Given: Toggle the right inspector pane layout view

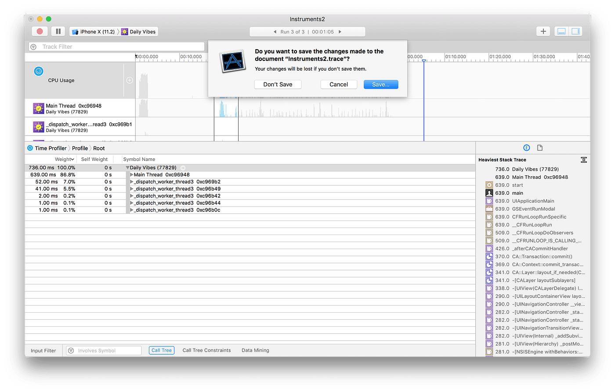Looking at the screenshot, I should pos(575,31).
